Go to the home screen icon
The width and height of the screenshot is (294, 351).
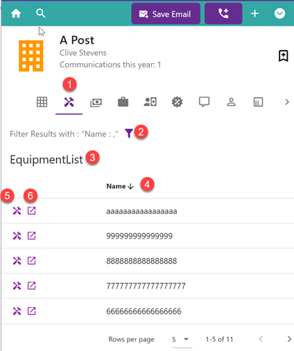[16, 13]
